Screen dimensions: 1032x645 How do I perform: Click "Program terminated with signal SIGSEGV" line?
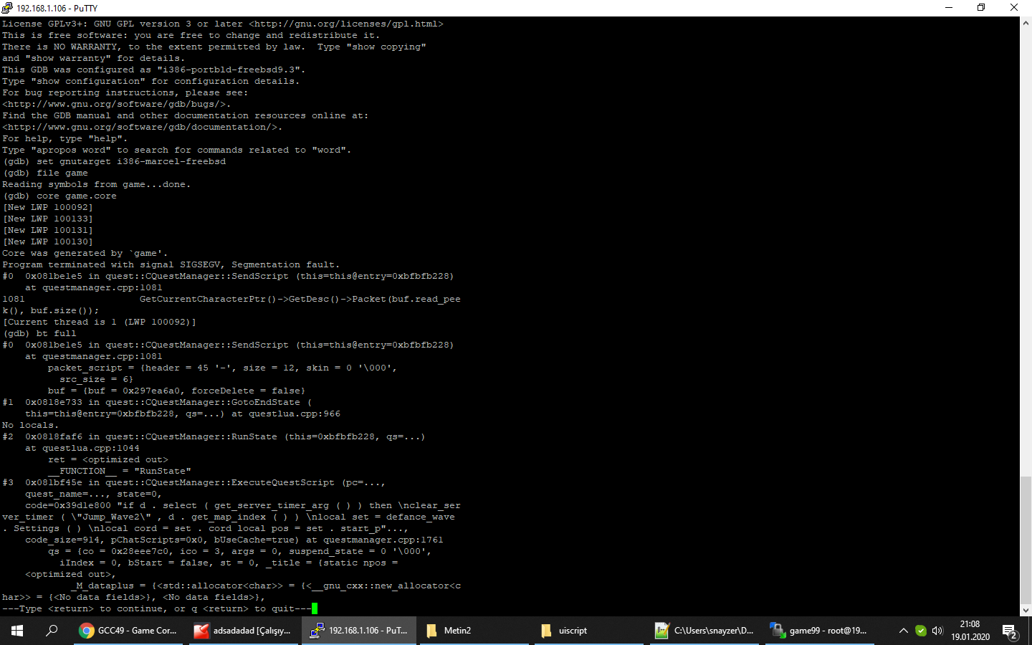[171, 264]
